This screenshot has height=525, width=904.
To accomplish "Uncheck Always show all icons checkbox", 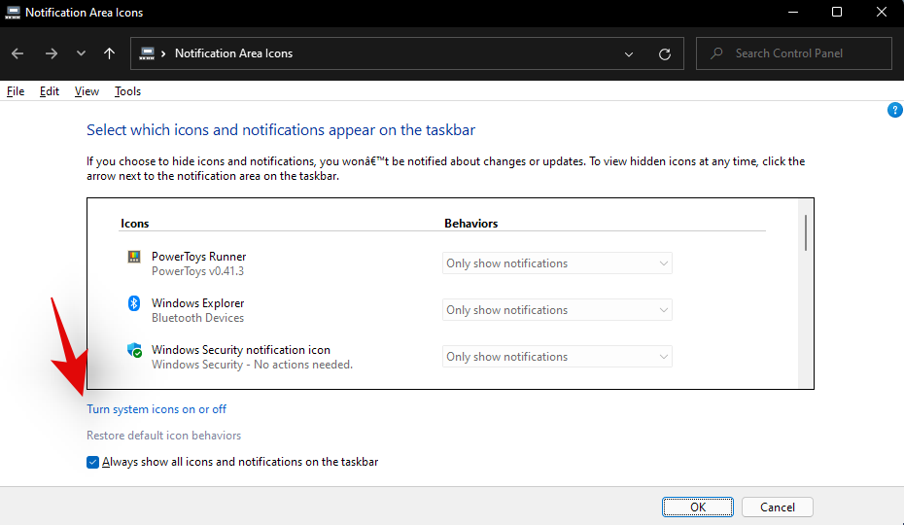I will tap(93, 463).
